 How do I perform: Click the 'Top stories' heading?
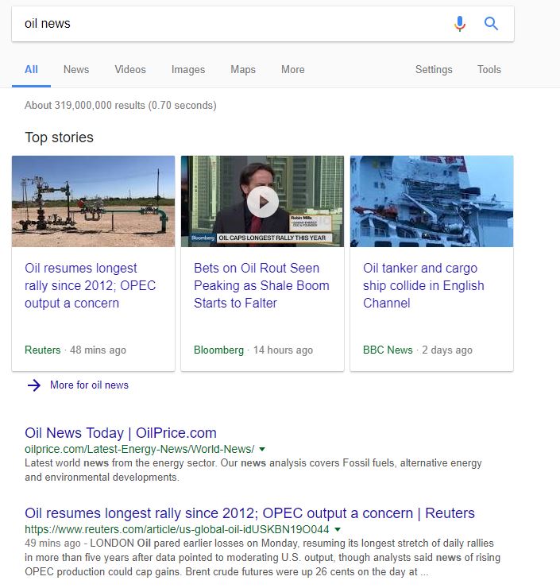point(60,137)
